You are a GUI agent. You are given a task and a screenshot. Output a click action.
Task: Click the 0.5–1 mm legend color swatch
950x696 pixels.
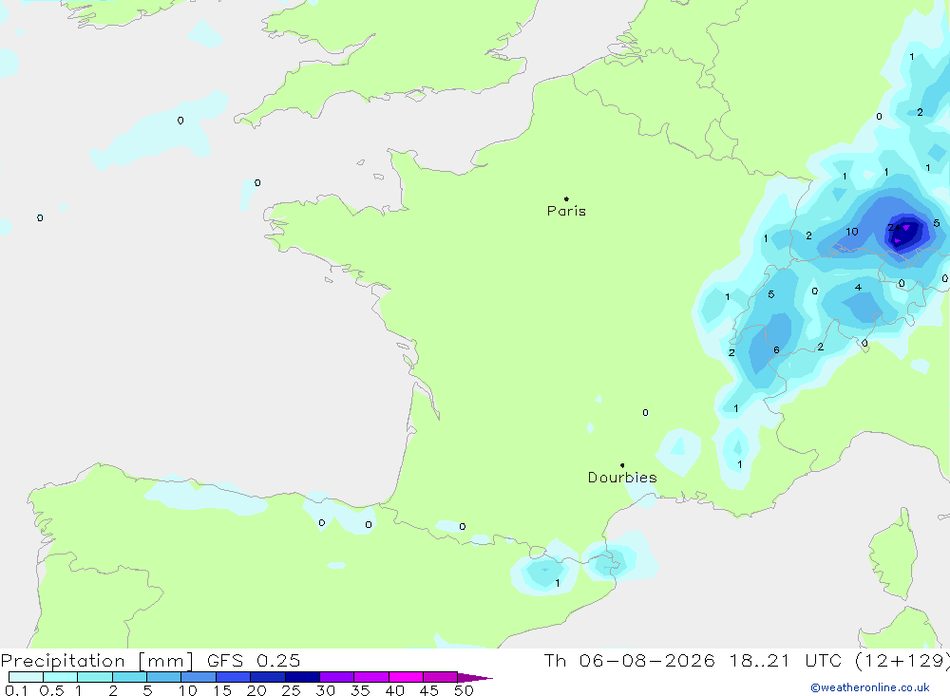click(61, 677)
